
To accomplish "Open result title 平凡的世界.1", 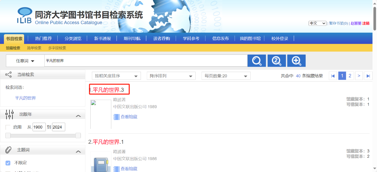I will coord(108,142).
